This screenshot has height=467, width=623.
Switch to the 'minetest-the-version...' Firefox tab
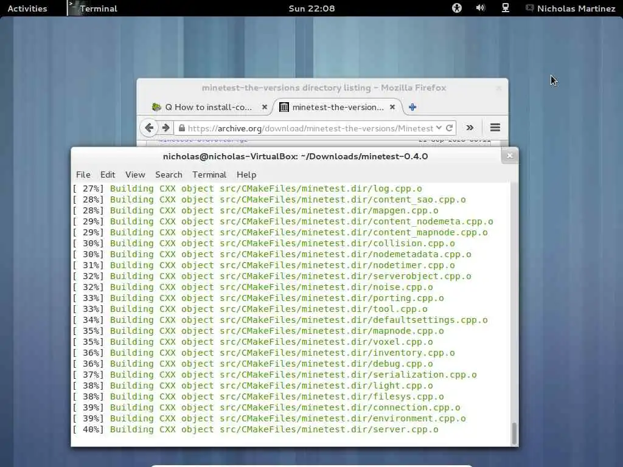coord(338,107)
